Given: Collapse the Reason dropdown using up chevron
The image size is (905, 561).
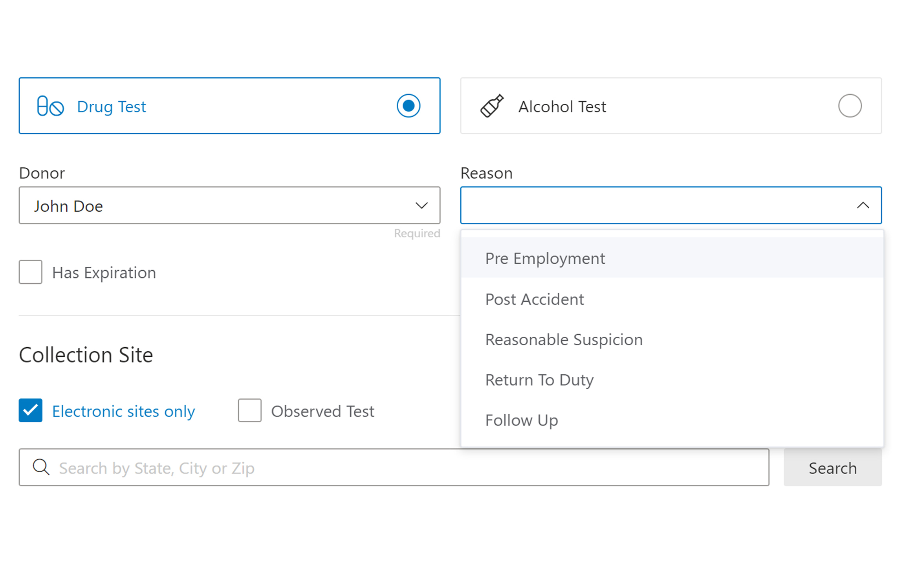Looking at the screenshot, I should (x=863, y=205).
